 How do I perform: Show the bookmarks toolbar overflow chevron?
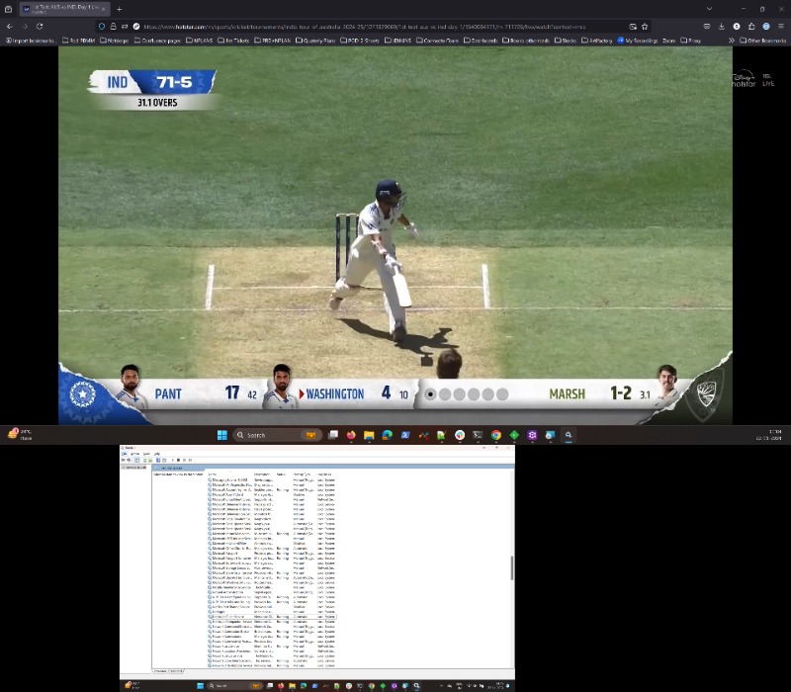click(731, 41)
